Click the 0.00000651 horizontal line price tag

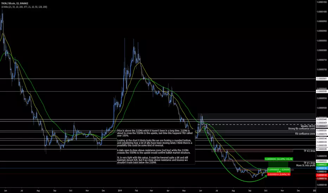[322, 79]
